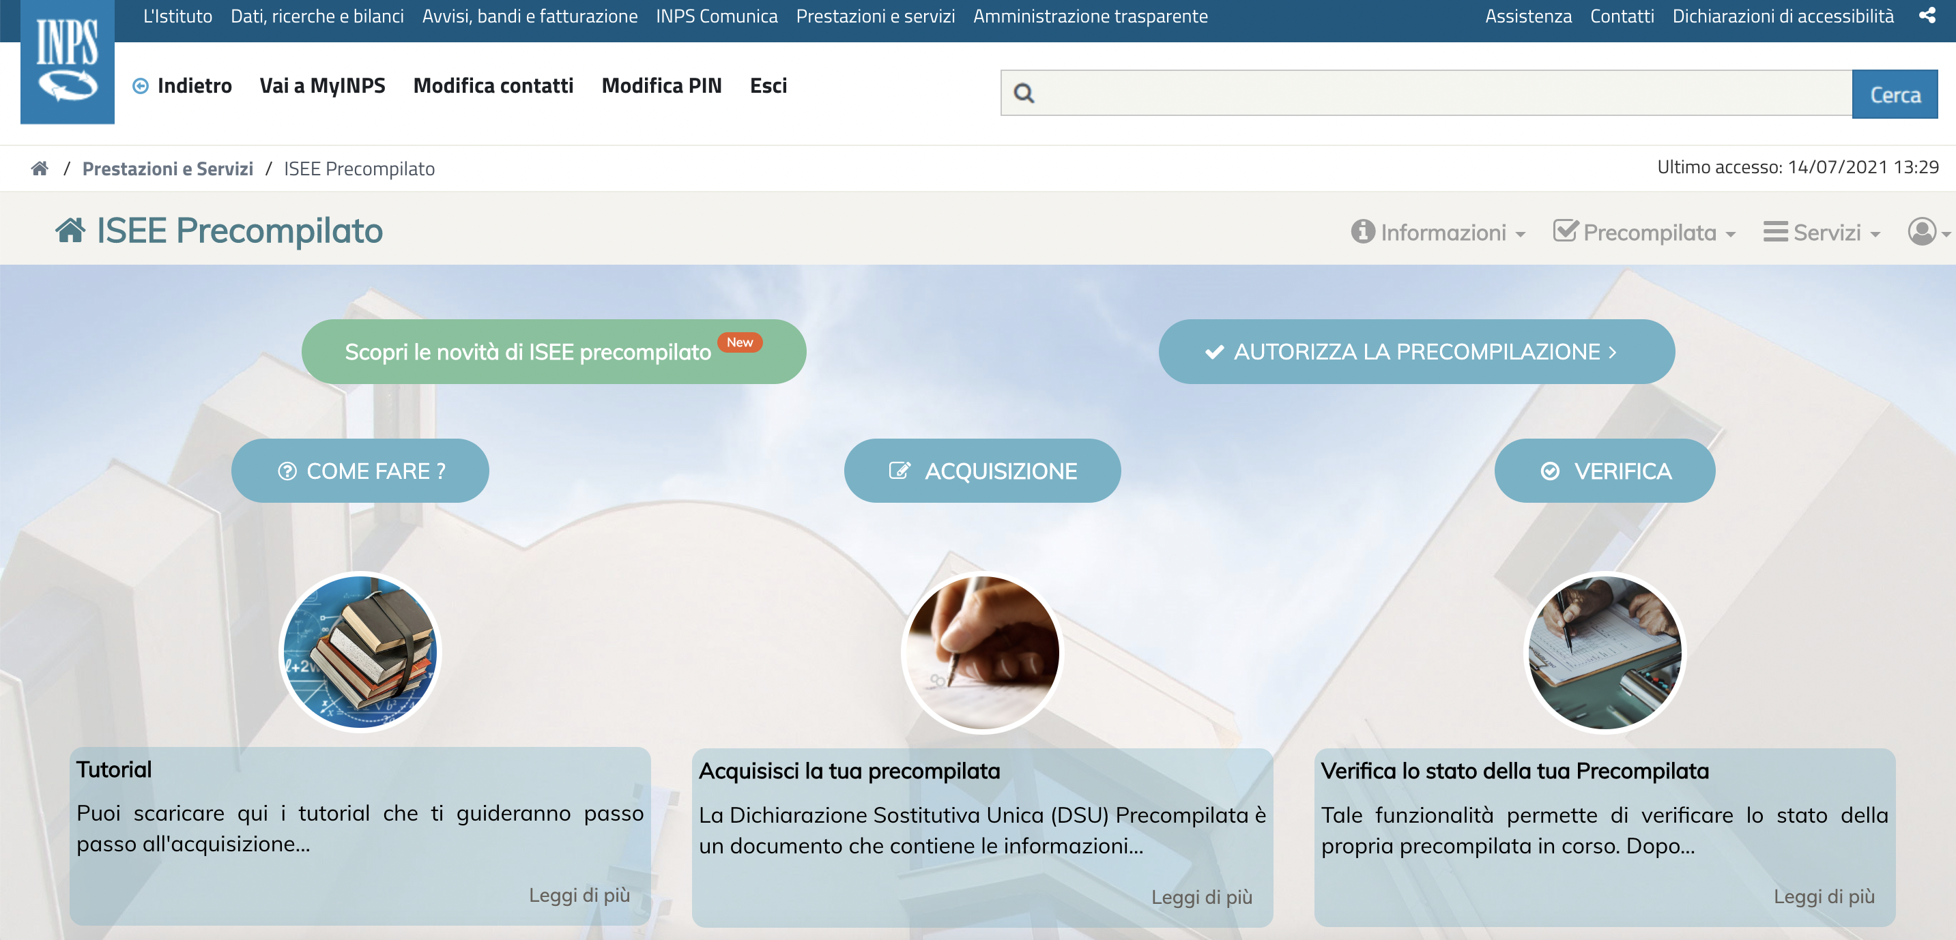Click AUTORIZZA LA PRECOMPILAZIONE button

(x=1416, y=351)
